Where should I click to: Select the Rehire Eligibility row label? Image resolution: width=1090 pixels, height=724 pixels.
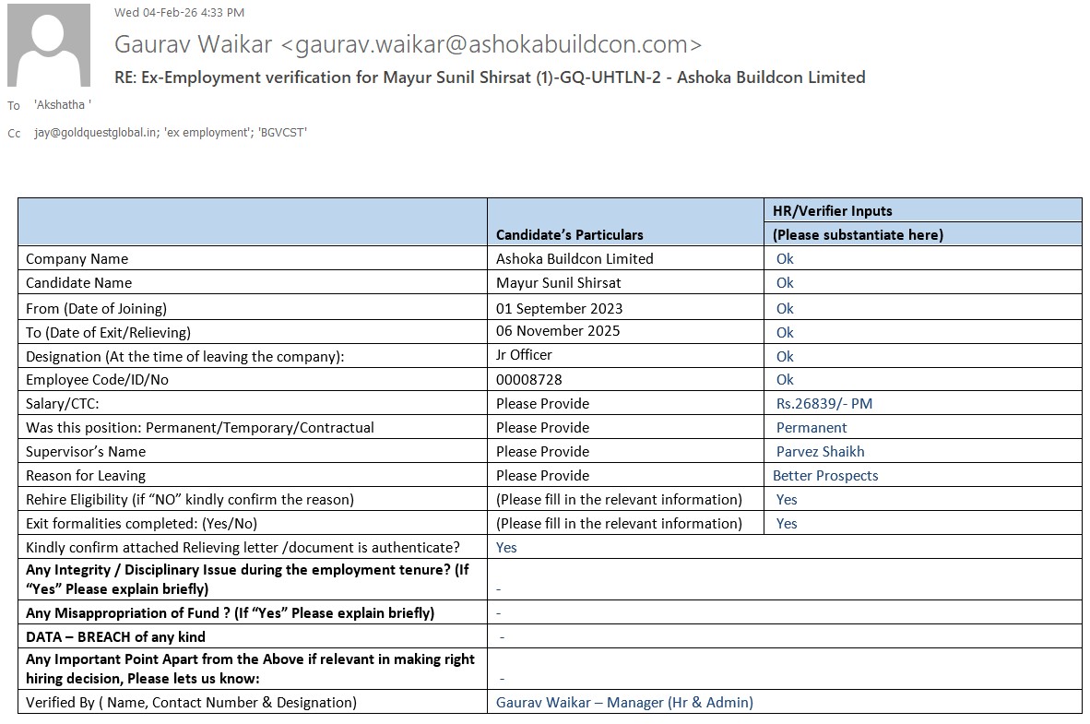tap(190, 500)
